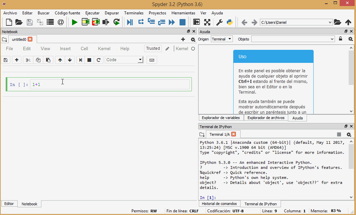Toggle fullscreen mode icon

[x=207, y=22]
